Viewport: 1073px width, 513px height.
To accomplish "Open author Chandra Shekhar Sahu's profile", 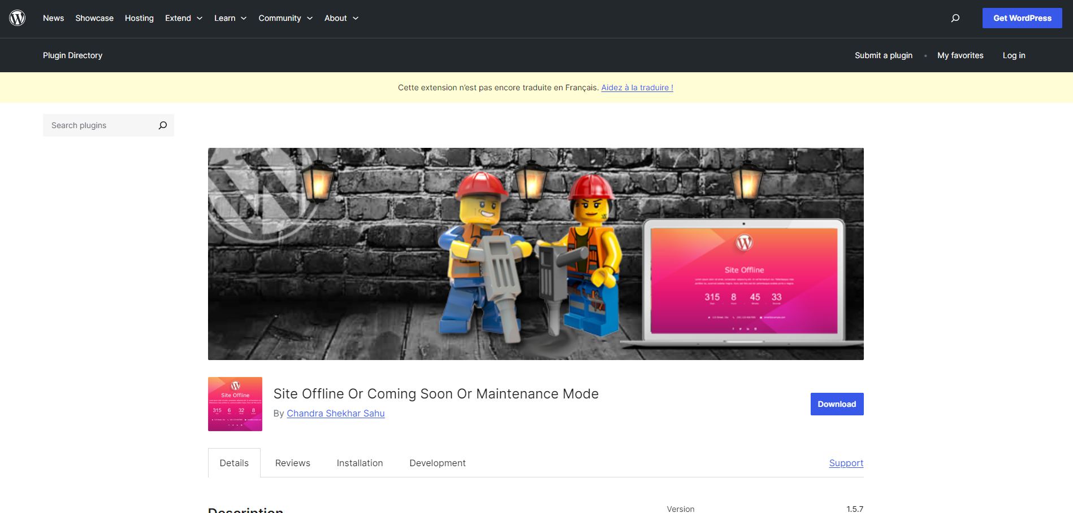I will click(336, 413).
